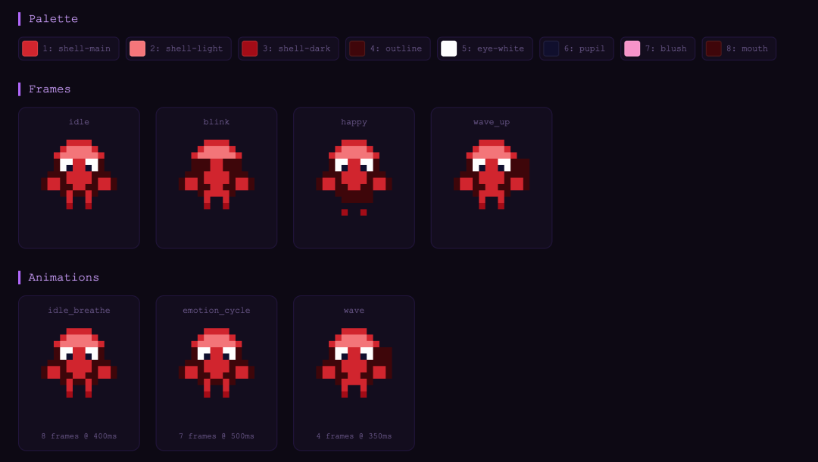Pick the shell-dark palette color
Screen dimensions: 818x462
point(250,48)
